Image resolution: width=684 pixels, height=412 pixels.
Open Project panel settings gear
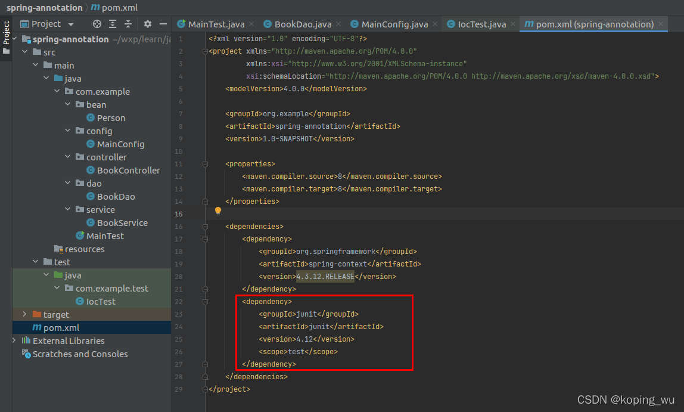(148, 24)
